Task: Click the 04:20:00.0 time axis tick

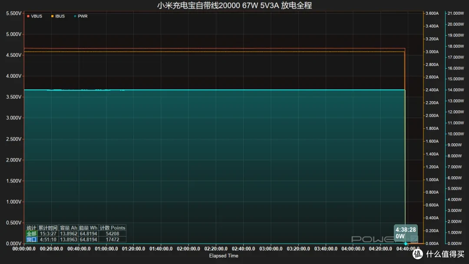Action: tap(380, 249)
